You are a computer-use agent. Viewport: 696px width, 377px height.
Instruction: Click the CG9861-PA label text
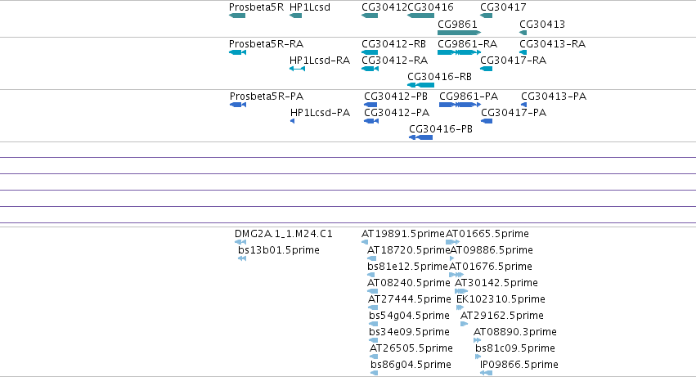coord(469,96)
